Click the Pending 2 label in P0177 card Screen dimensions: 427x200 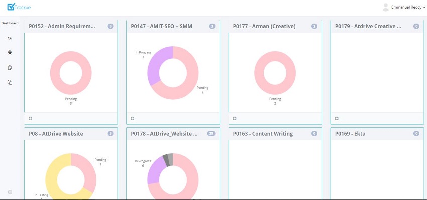coord(275,101)
